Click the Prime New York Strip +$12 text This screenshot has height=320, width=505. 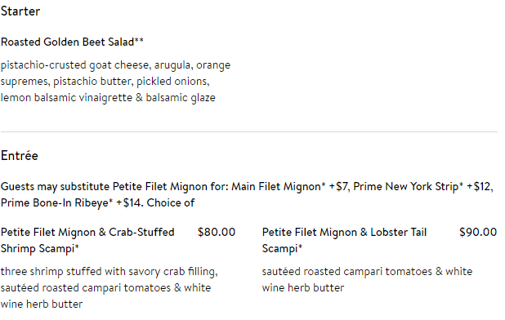tap(422, 187)
